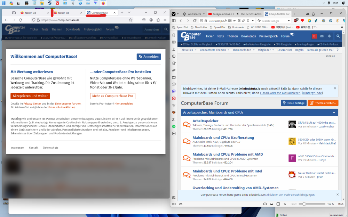Open uBlock extension icon in Vivaldi

click(x=295, y=20)
